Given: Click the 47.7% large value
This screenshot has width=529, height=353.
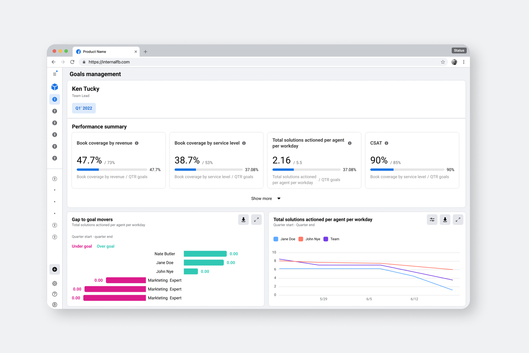Looking at the screenshot, I should 89,160.
